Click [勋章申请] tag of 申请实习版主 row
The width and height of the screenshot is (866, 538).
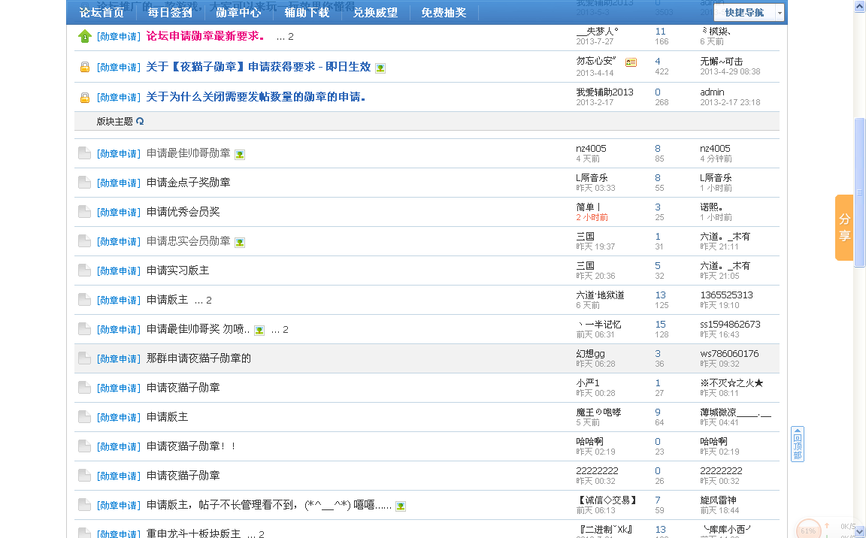point(119,271)
